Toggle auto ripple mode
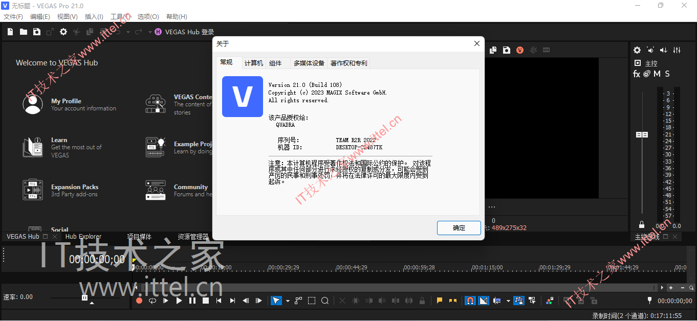The height and width of the screenshot is (321, 697). (497, 301)
